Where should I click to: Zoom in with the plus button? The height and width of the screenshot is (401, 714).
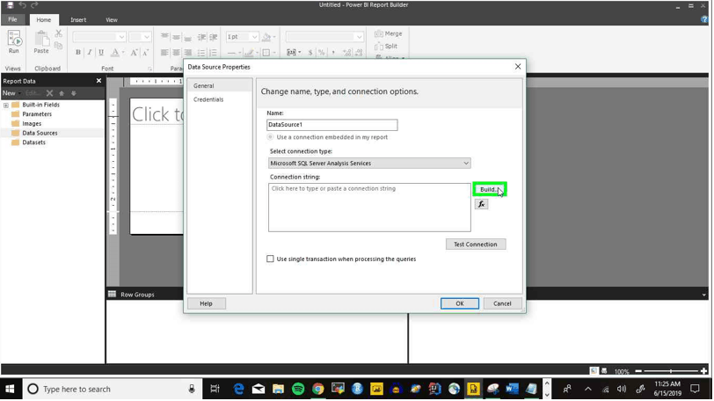coord(704,371)
